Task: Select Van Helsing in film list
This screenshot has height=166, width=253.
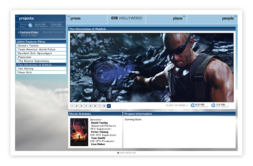Action: click(x=41, y=69)
